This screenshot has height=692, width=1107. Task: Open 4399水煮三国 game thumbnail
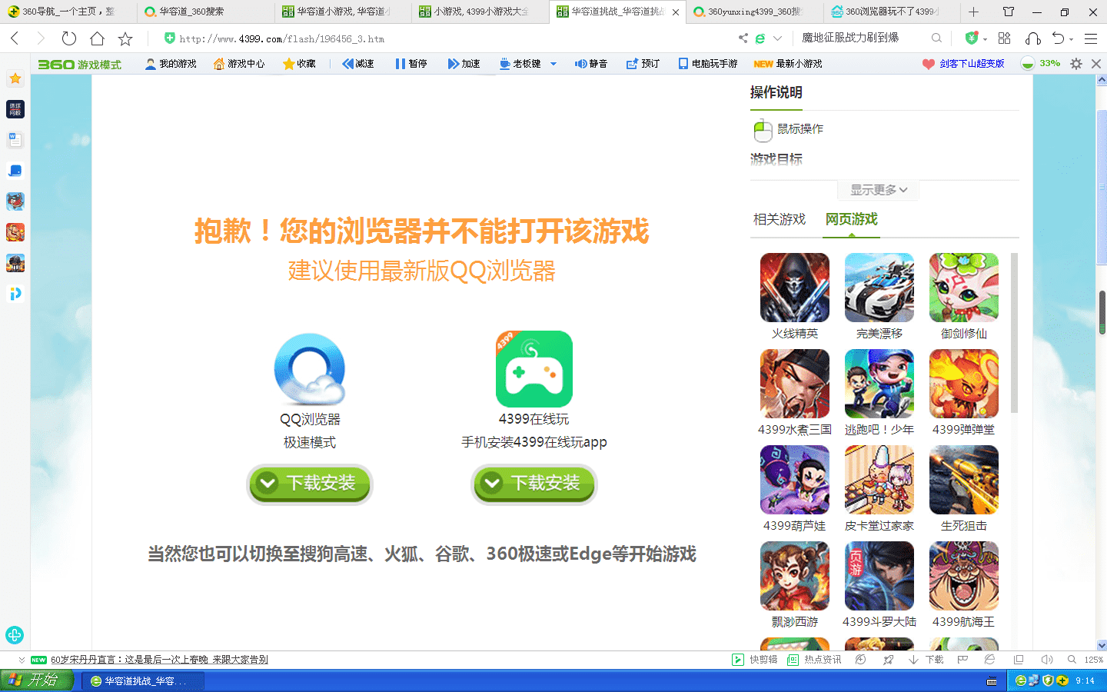[x=795, y=384]
